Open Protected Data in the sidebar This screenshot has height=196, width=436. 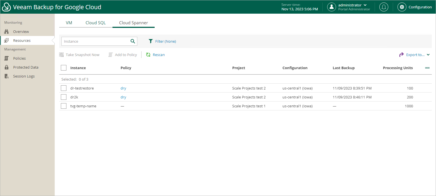[26, 67]
